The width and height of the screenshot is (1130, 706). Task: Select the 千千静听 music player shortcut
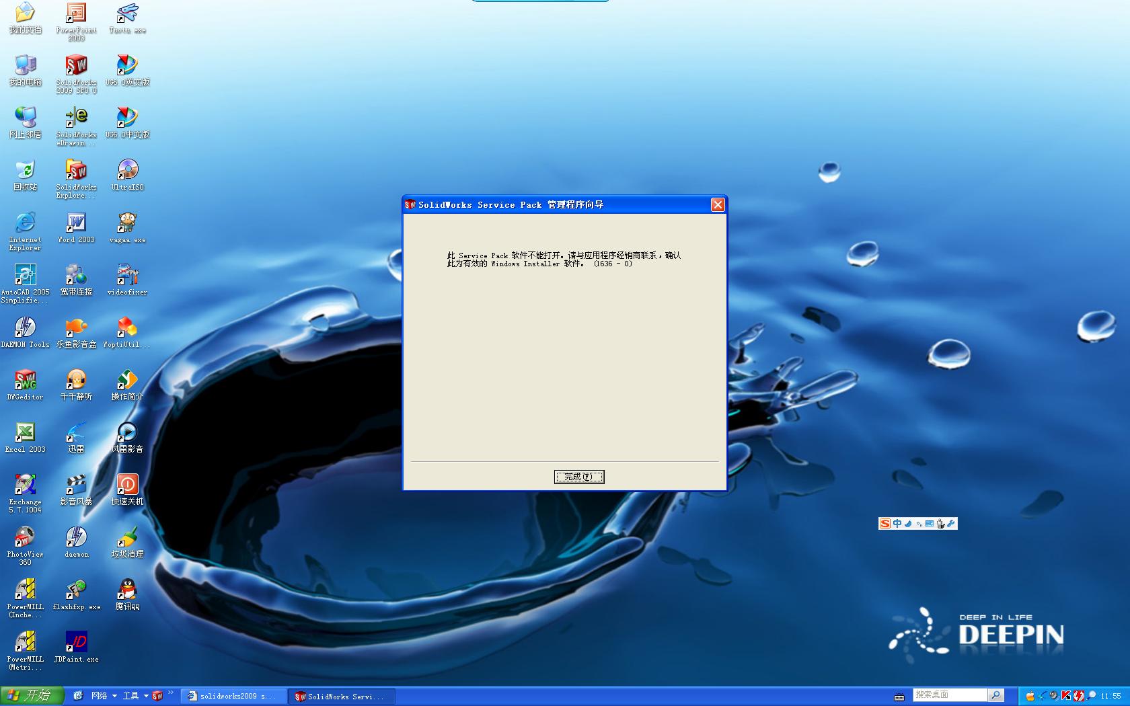(76, 385)
